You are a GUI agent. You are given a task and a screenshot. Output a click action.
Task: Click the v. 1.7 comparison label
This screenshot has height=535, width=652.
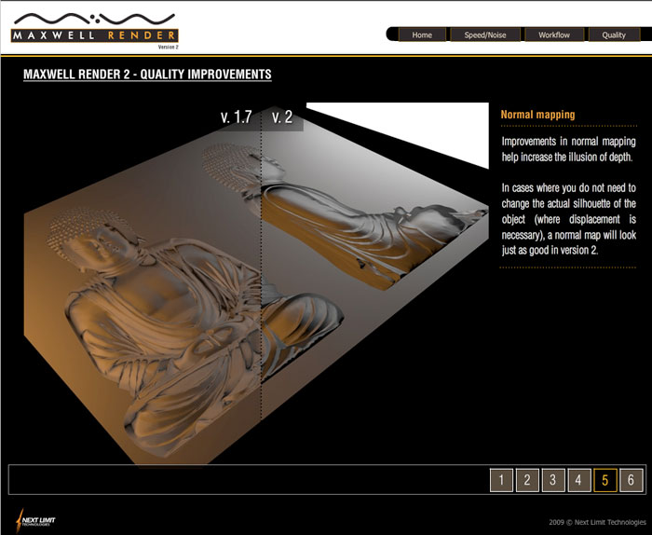click(x=236, y=117)
